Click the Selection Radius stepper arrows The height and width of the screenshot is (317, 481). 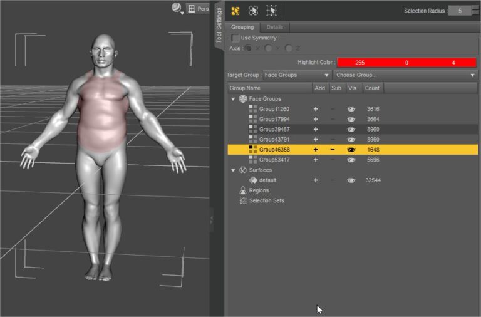coord(475,11)
